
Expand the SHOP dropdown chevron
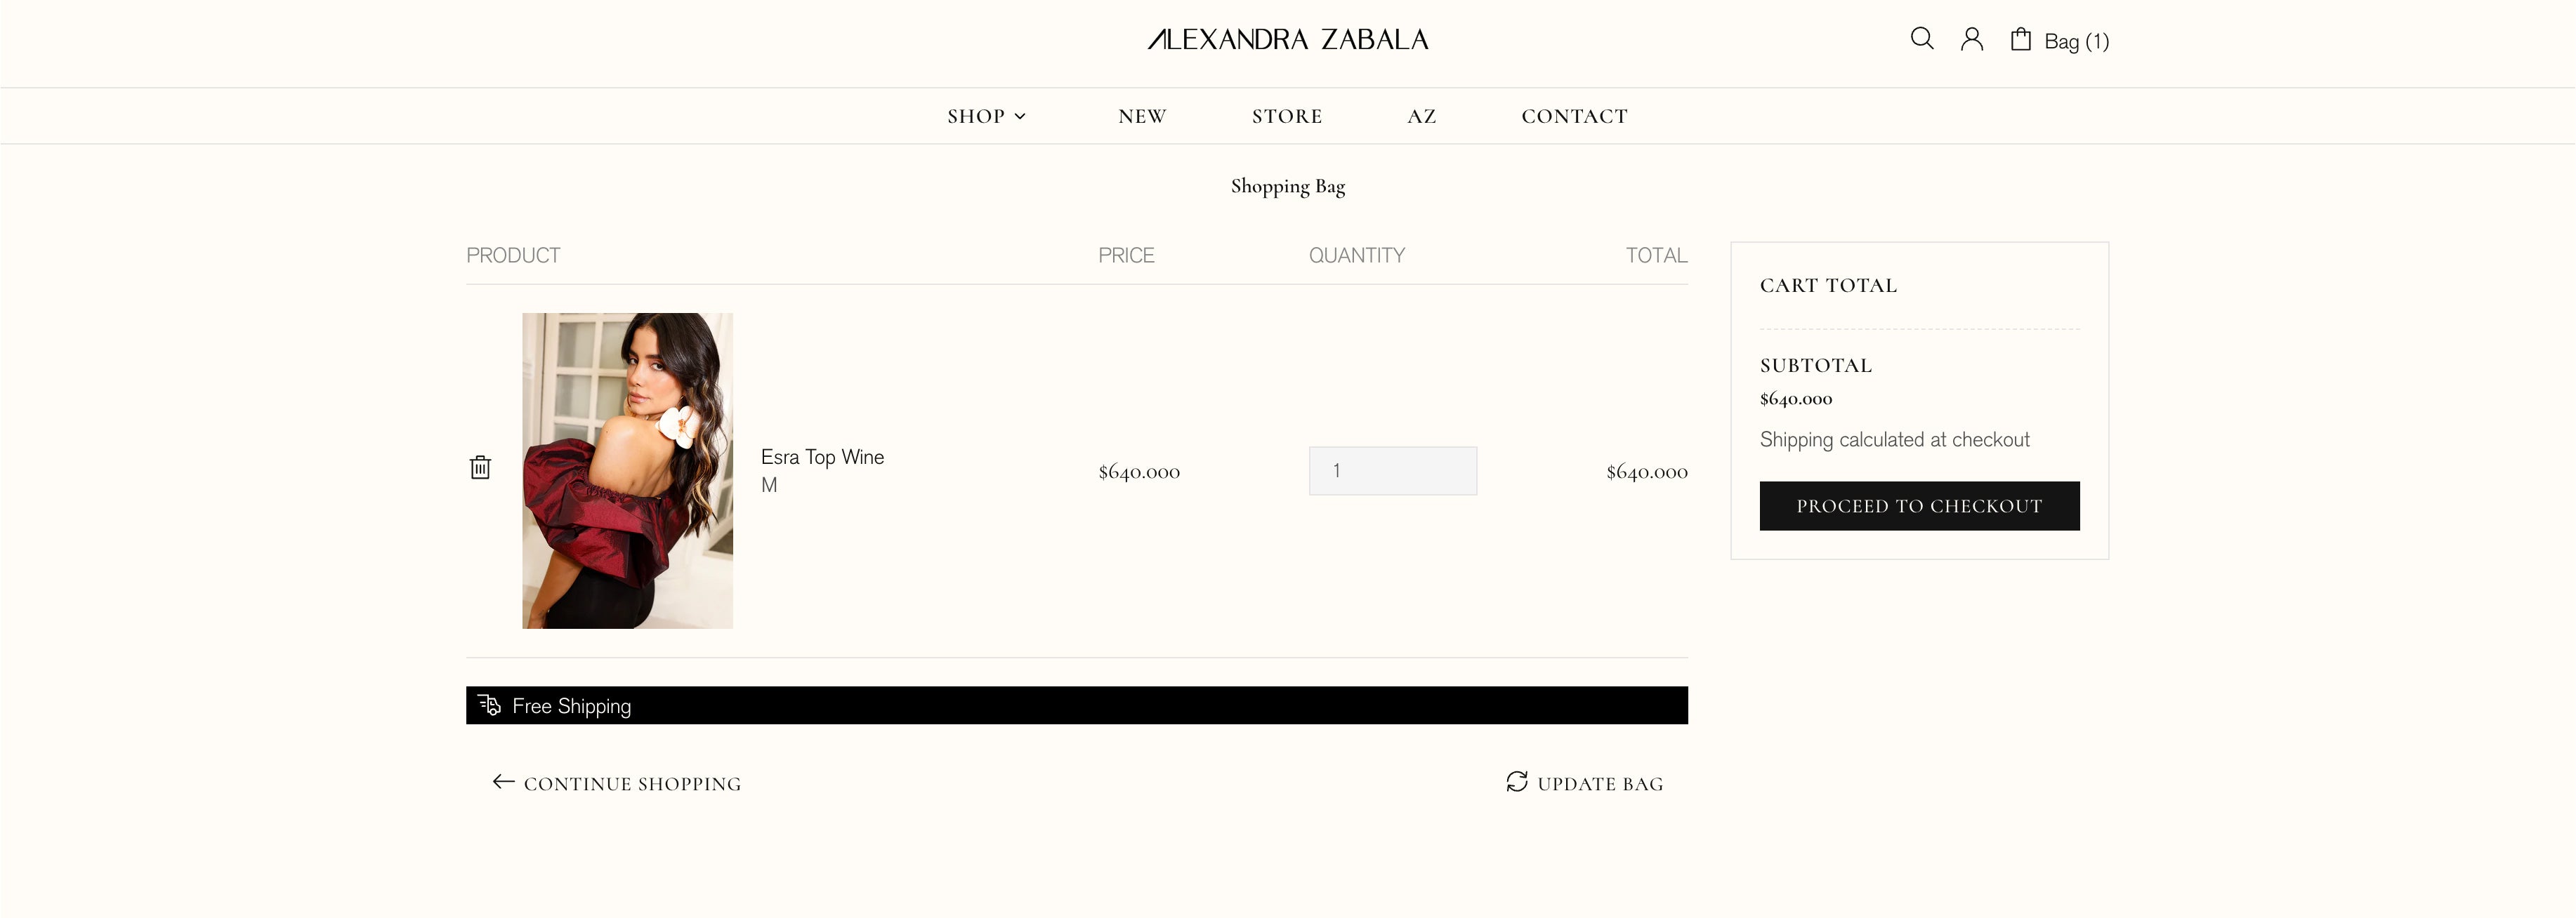[1020, 117]
